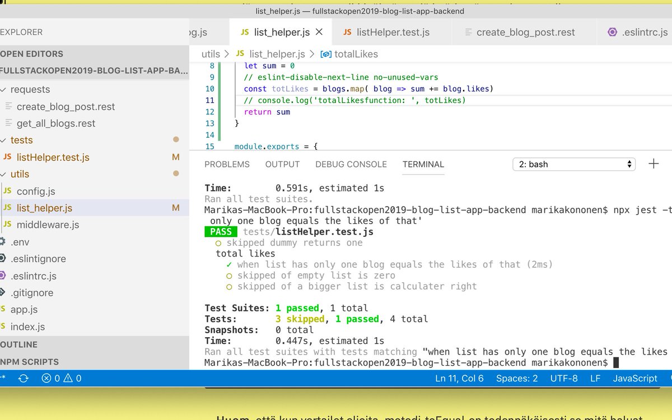672x420 pixels.
Task: Open the DEBUG CONSOLE panel tab
Action: [x=351, y=164]
